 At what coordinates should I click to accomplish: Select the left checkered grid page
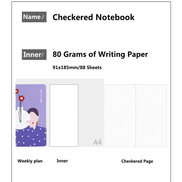(121, 116)
